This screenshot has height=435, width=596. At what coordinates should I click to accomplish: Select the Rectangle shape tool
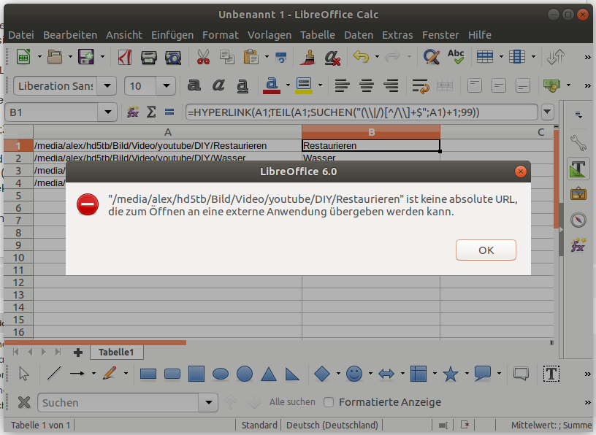click(148, 374)
